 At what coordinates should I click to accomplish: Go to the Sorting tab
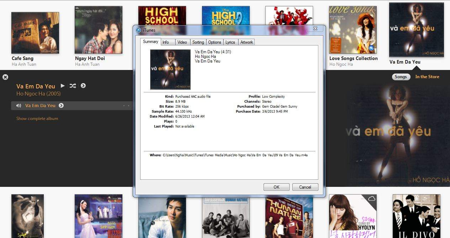(198, 42)
